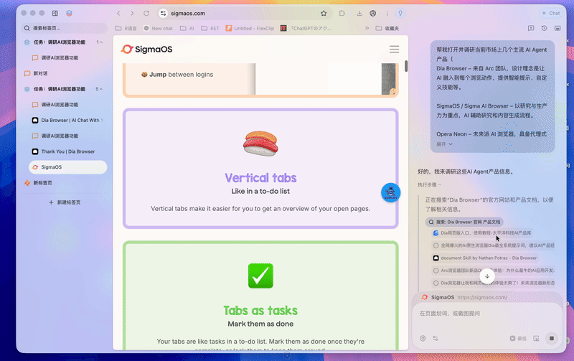The width and height of the screenshot is (574, 361).
Task: Collapse the 执行步骤 section
Action: pyautogui.click(x=429, y=185)
